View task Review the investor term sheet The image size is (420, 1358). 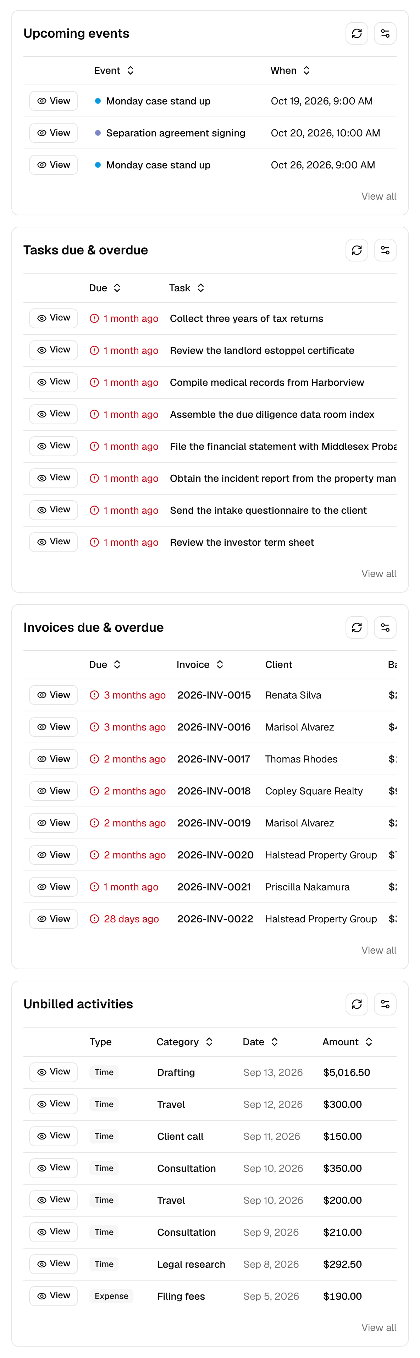[x=54, y=542]
